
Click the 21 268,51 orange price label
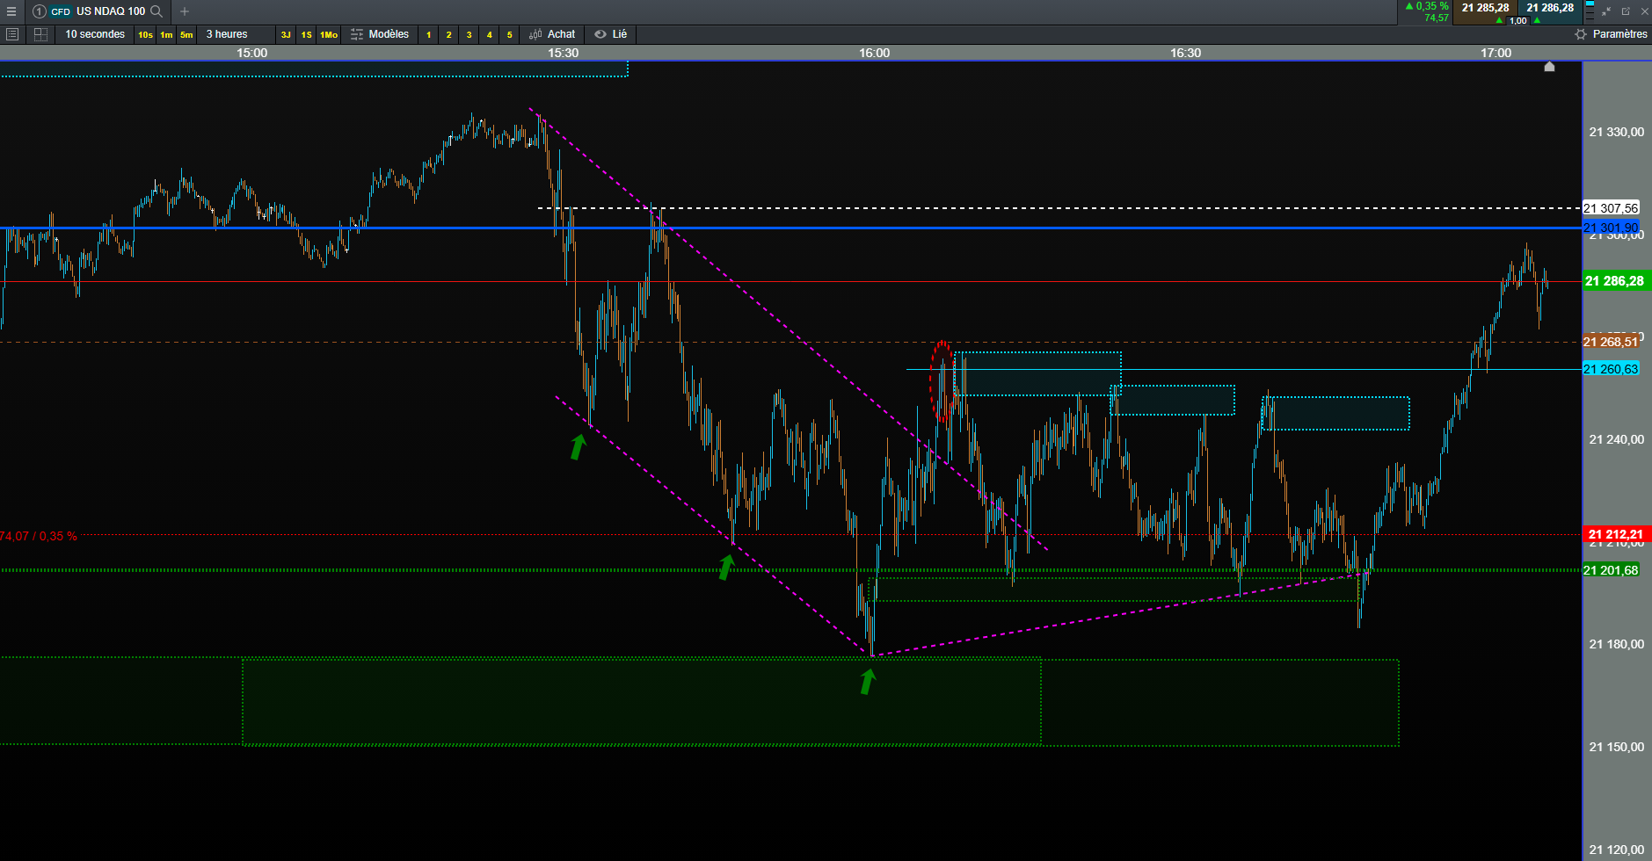pyautogui.click(x=1611, y=342)
